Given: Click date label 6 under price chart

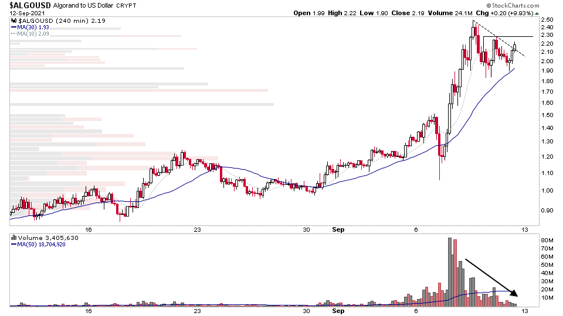Looking at the screenshot, I should pos(416,229).
